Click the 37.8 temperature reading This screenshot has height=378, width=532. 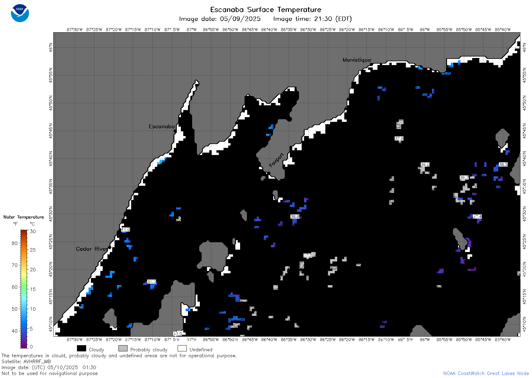click(399, 138)
